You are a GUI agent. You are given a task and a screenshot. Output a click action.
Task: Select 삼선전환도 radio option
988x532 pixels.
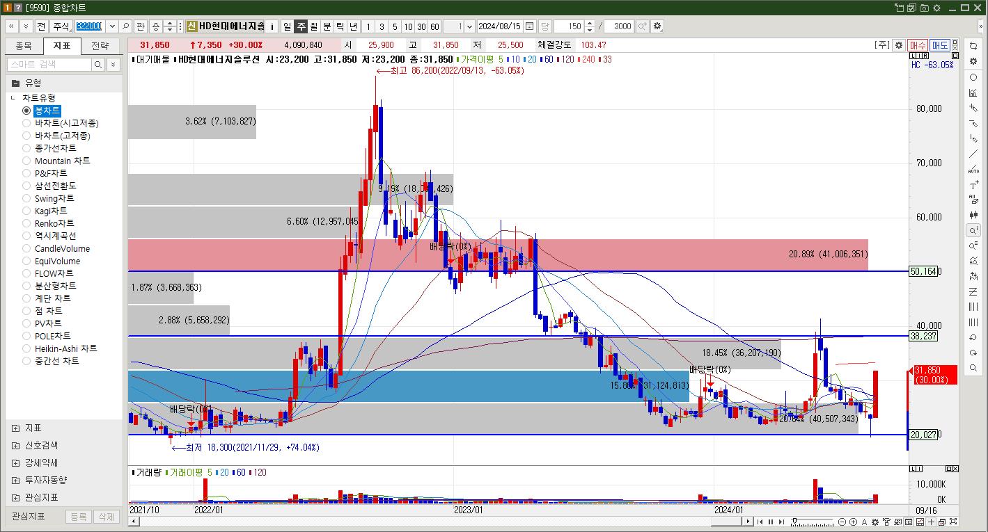coord(49,186)
